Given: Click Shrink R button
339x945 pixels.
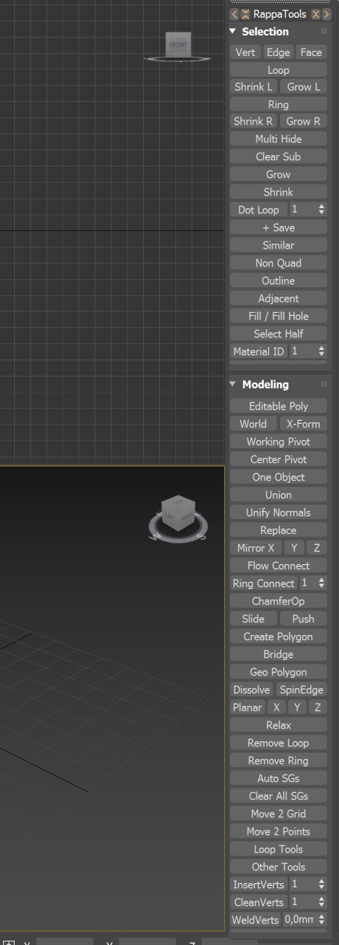Looking at the screenshot, I should [254, 121].
